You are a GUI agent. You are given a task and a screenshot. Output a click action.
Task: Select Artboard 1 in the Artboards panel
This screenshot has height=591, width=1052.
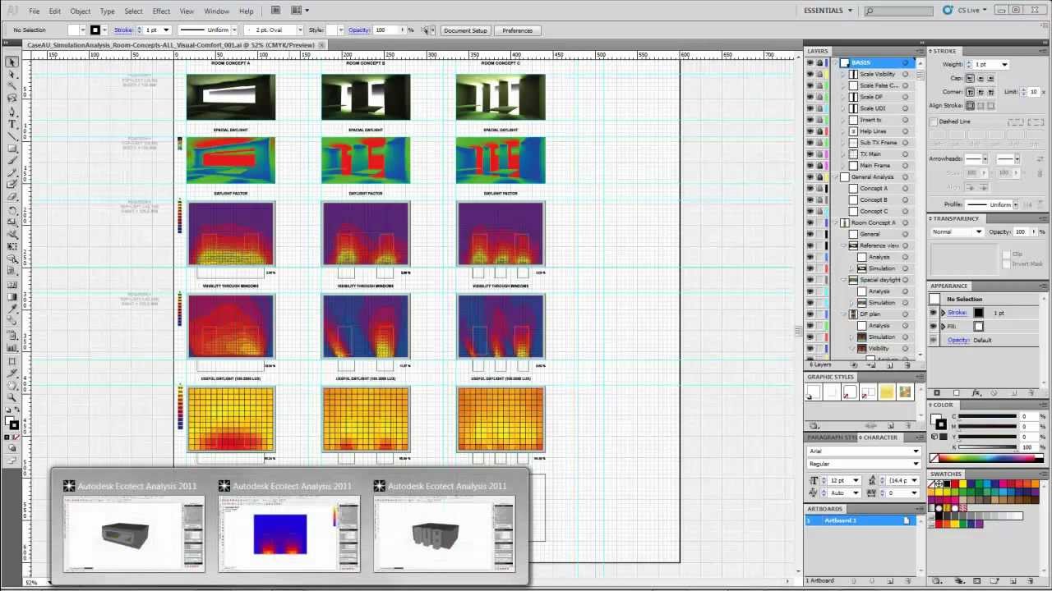860,520
